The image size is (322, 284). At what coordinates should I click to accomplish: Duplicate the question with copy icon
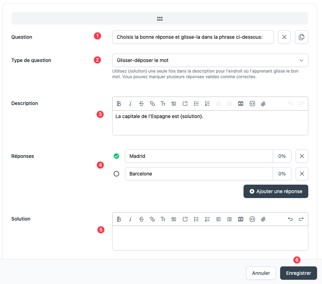[302, 37]
